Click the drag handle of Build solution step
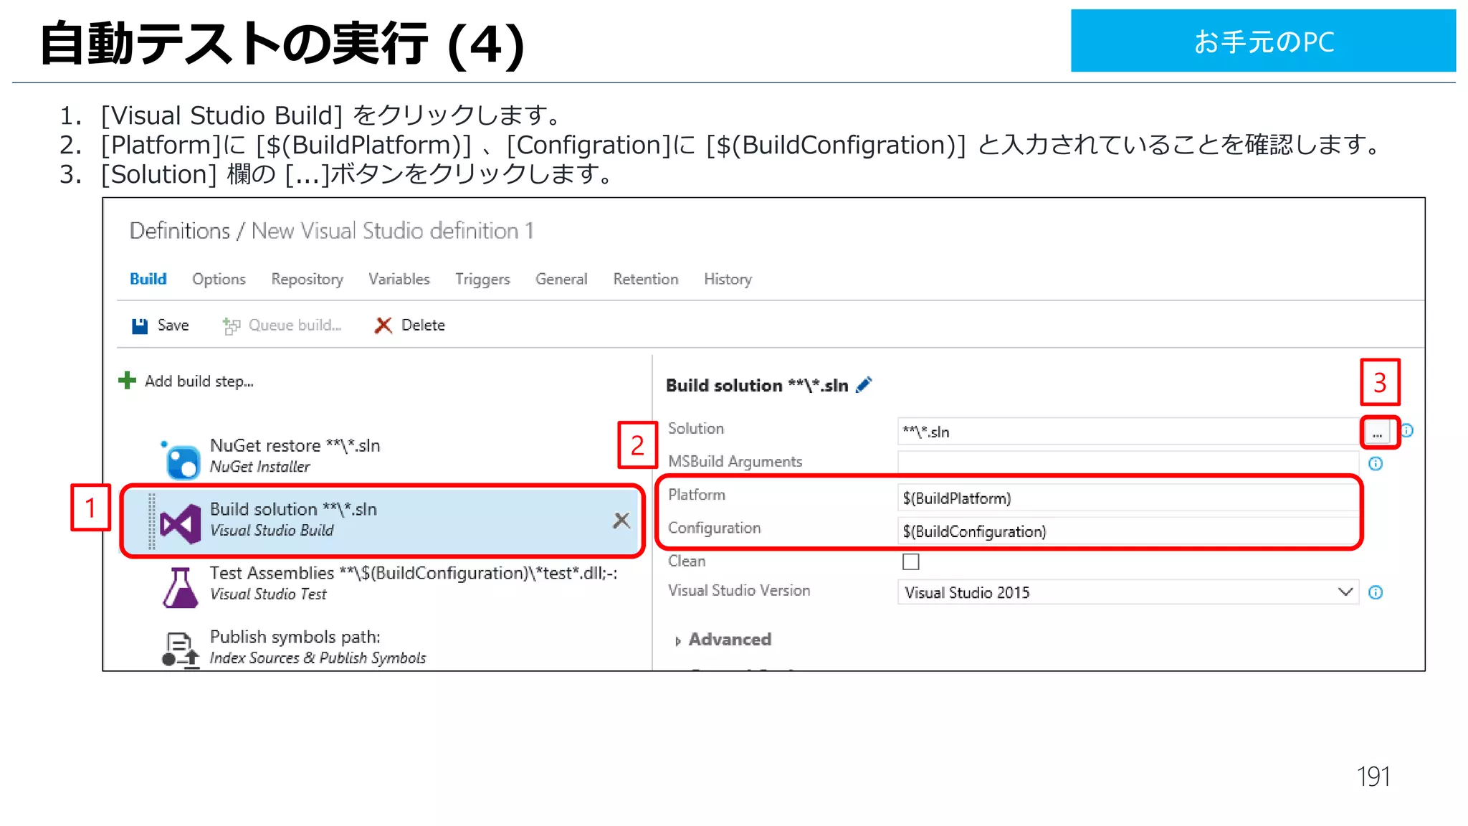 coord(152,522)
